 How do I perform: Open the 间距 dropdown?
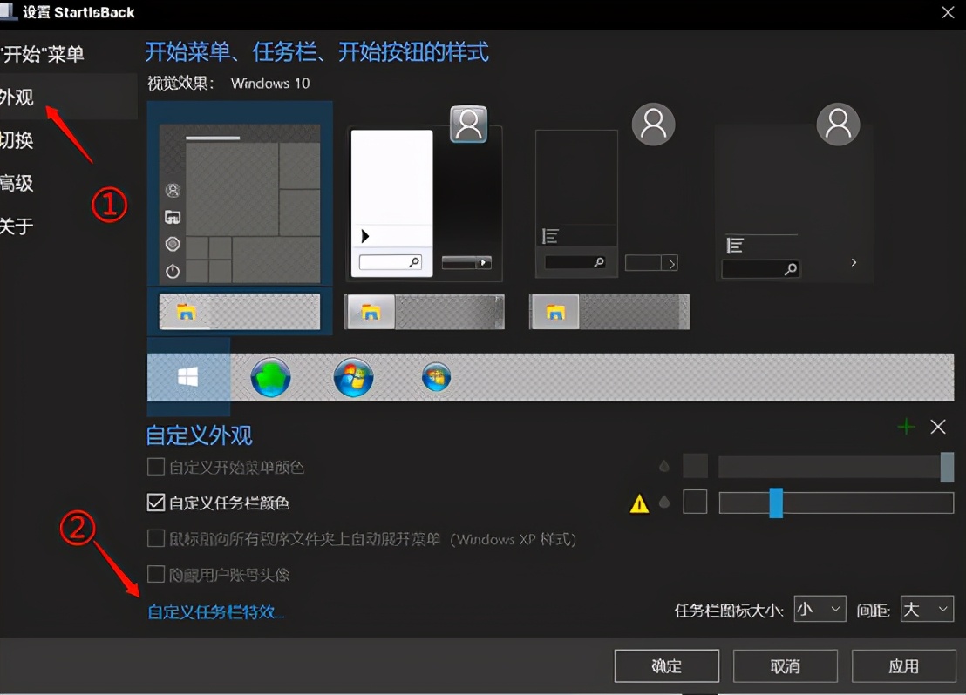coord(927,609)
